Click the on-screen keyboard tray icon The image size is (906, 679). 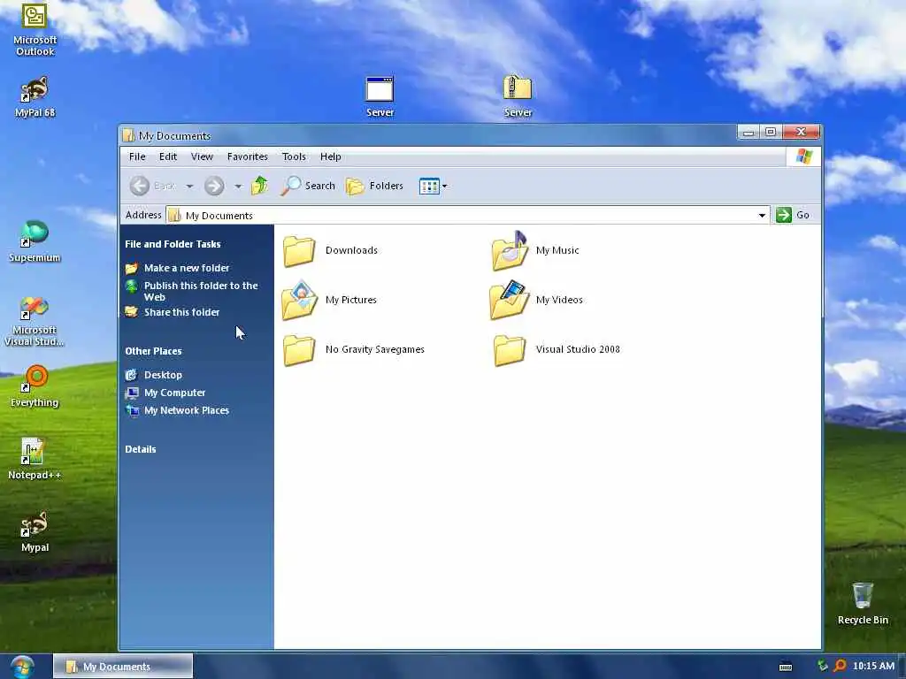click(786, 667)
